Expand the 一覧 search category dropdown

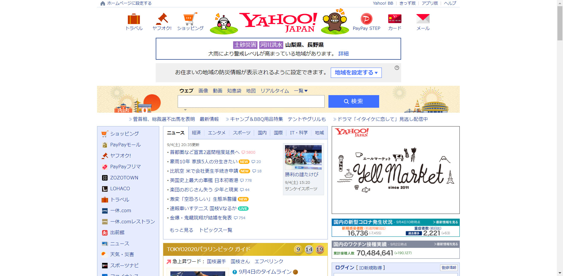click(x=301, y=91)
